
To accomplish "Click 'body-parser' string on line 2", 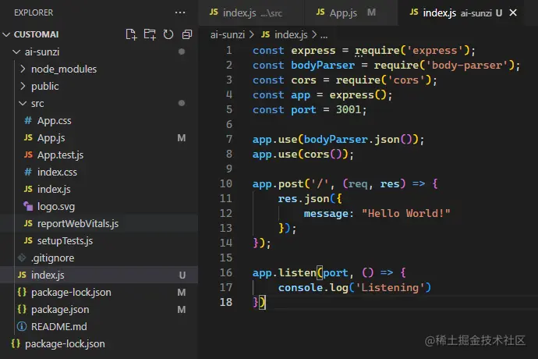I will [466, 66].
